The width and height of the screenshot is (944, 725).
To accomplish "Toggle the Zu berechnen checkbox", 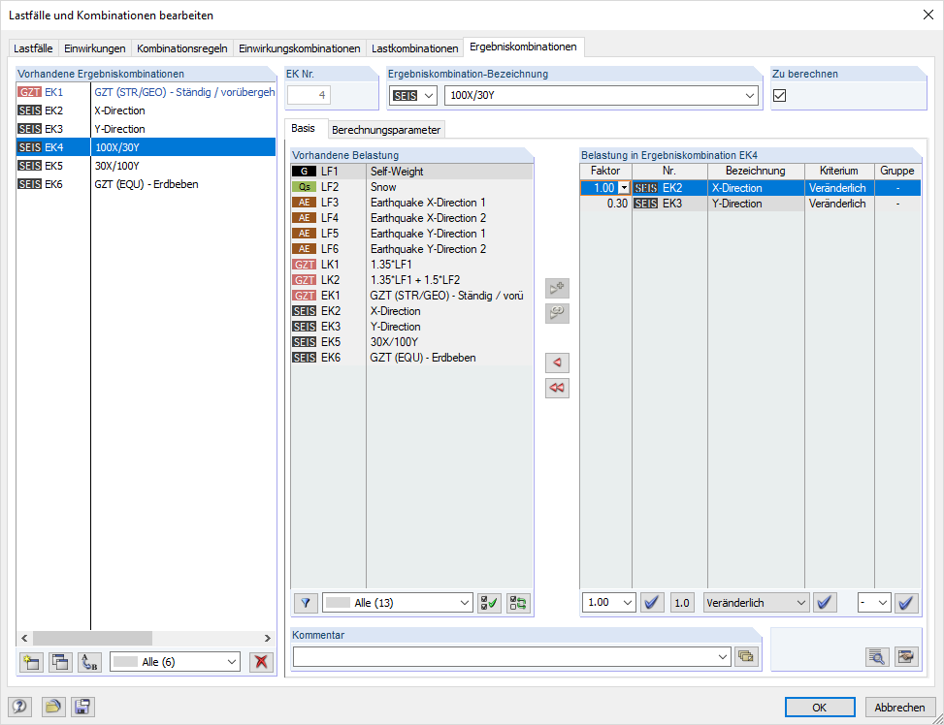I will [778, 95].
